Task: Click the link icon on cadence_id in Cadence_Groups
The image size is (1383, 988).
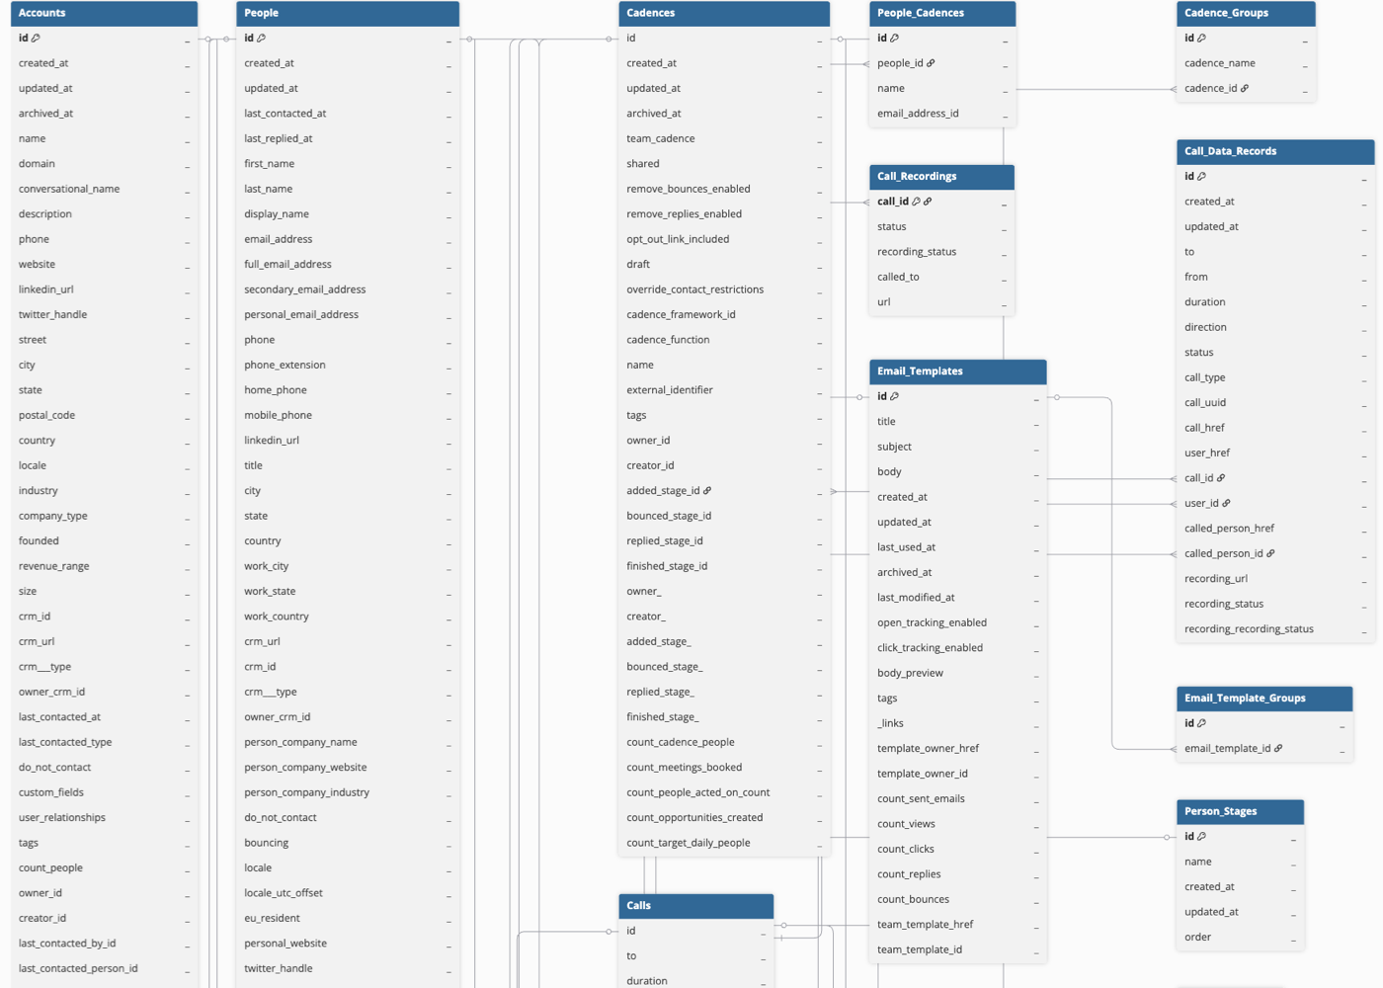Action: [x=1245, y=88]
